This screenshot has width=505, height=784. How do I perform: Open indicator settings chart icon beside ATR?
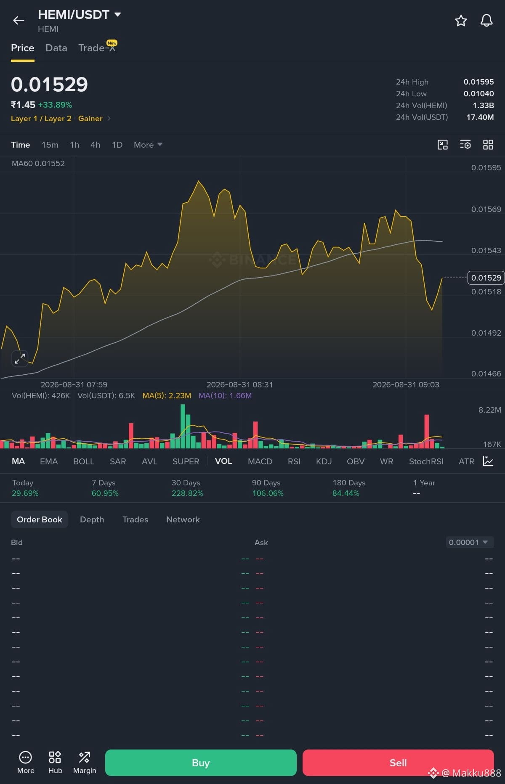pyautogui.click(x=488, y=461)
